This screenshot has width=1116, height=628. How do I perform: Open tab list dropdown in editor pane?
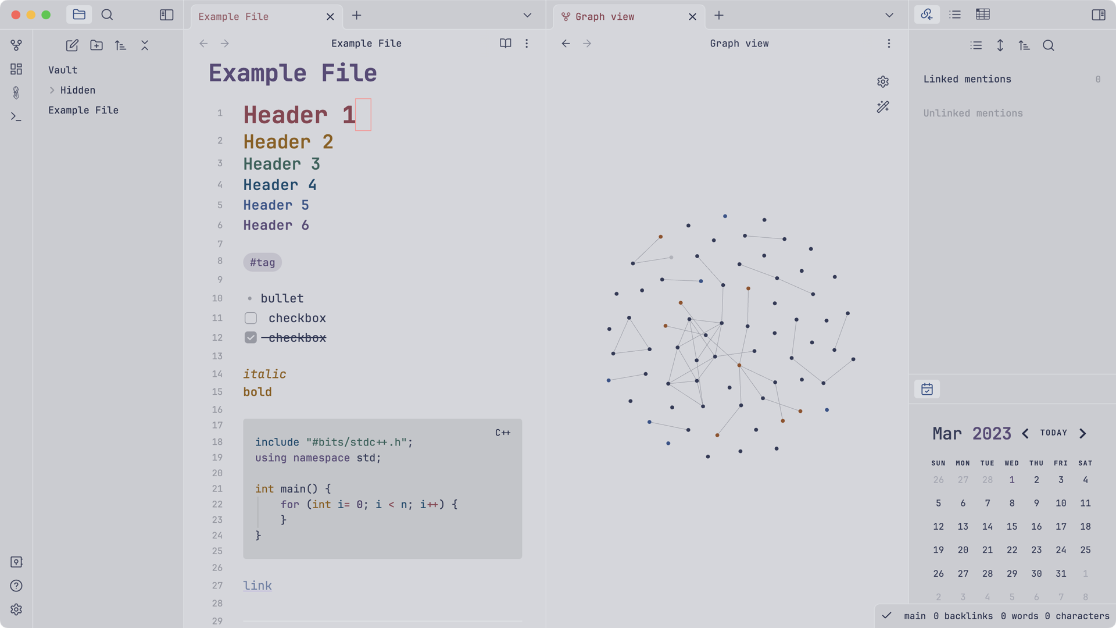527,16
